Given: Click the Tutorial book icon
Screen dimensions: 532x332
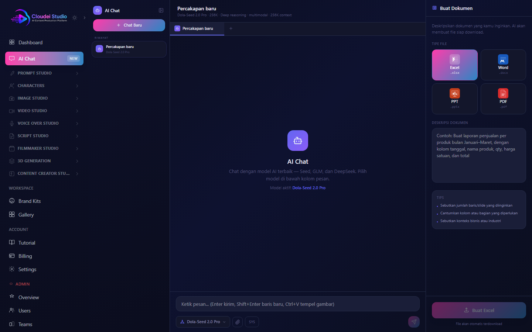Looking at the screenshot, I should point(12,242).
